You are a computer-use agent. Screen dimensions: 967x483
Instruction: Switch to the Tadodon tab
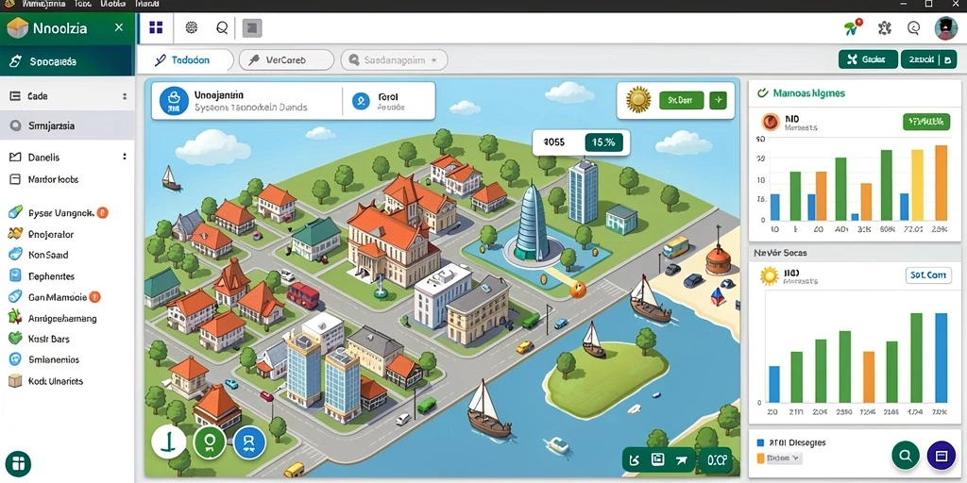(185, 60)
